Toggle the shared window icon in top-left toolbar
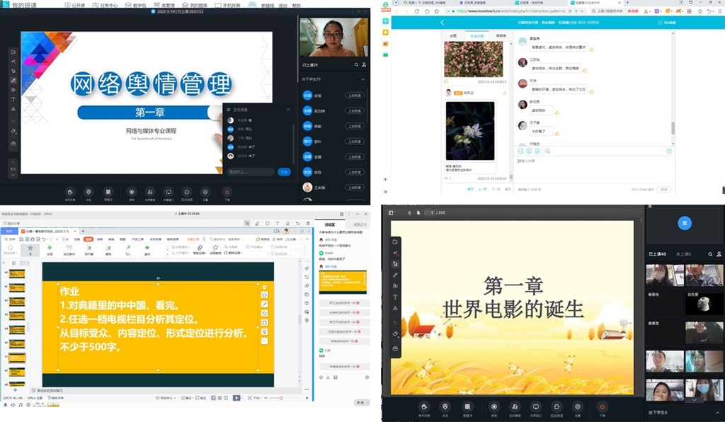The height and width of the screenshot is (422, 725). pos(169,191)
